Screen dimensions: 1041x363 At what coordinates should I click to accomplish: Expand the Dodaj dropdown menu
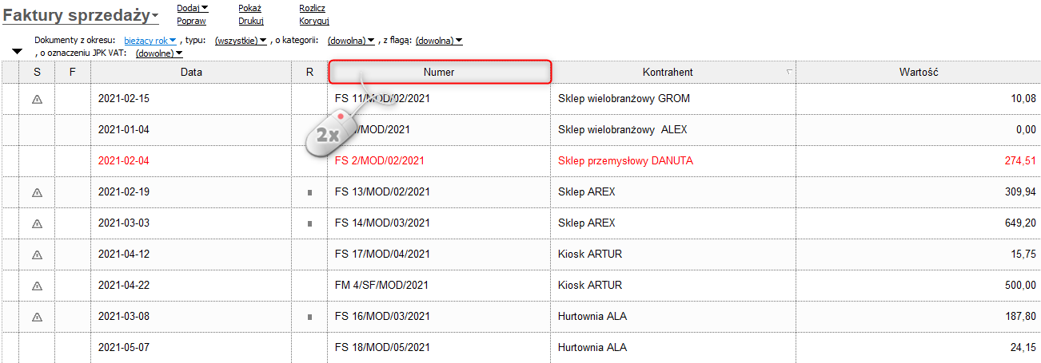192,8
